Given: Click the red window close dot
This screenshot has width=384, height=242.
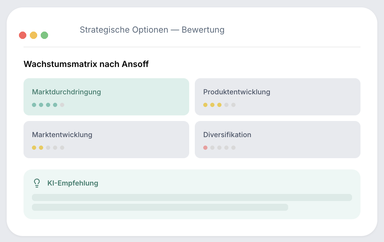Looking at the screenshot, I should click(22, 35).
